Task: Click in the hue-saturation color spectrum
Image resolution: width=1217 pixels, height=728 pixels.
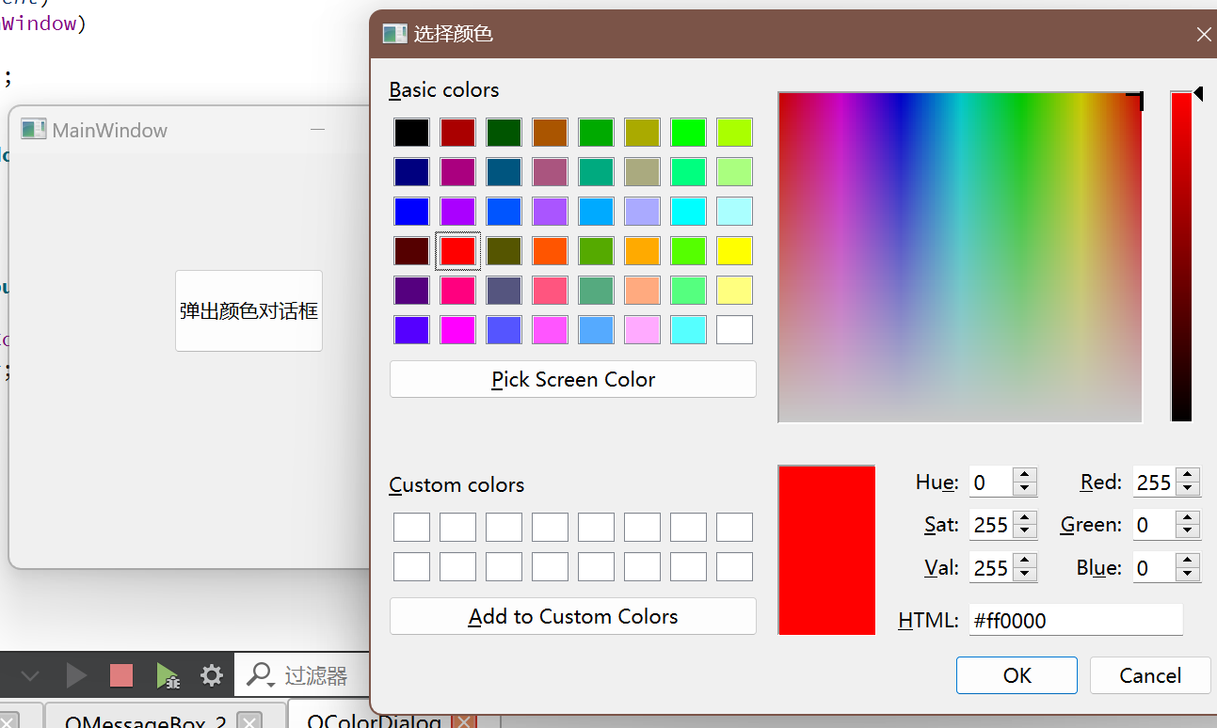Action: tap(960, 257)
